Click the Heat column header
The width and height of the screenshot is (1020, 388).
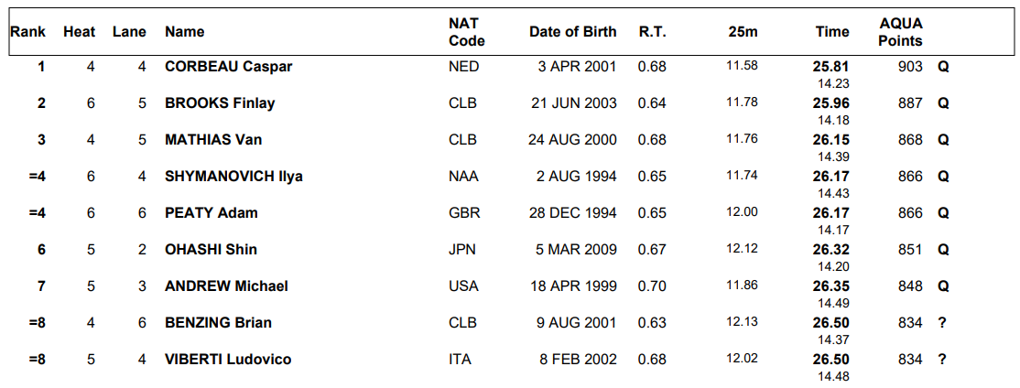pyautogui.click(x=79, y=32)
